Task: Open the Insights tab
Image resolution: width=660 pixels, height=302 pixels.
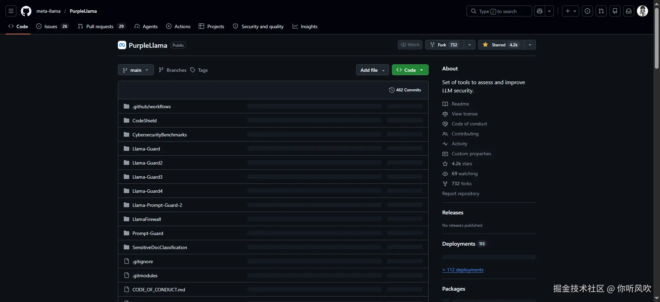Action: click(305, 26)
